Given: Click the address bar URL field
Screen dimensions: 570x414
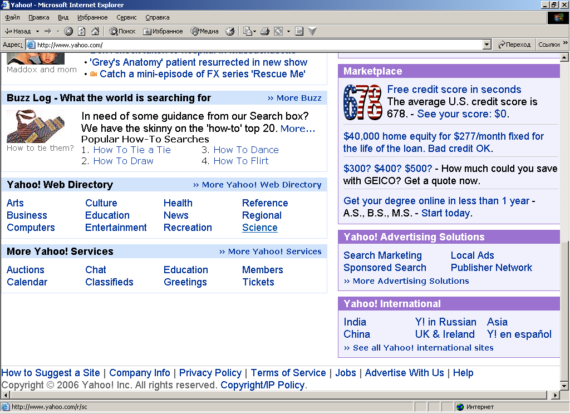Looking at the screenshot, I should pyautogui.click(x=259, y=45).
